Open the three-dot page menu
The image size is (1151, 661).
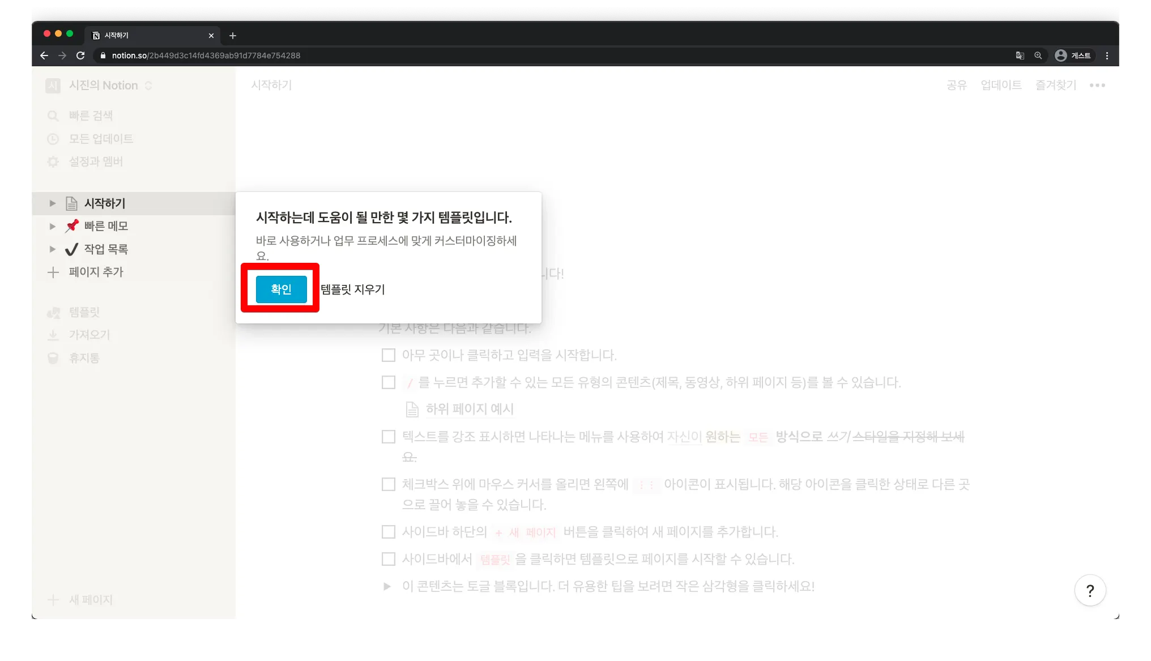(x=1097, y=86)
